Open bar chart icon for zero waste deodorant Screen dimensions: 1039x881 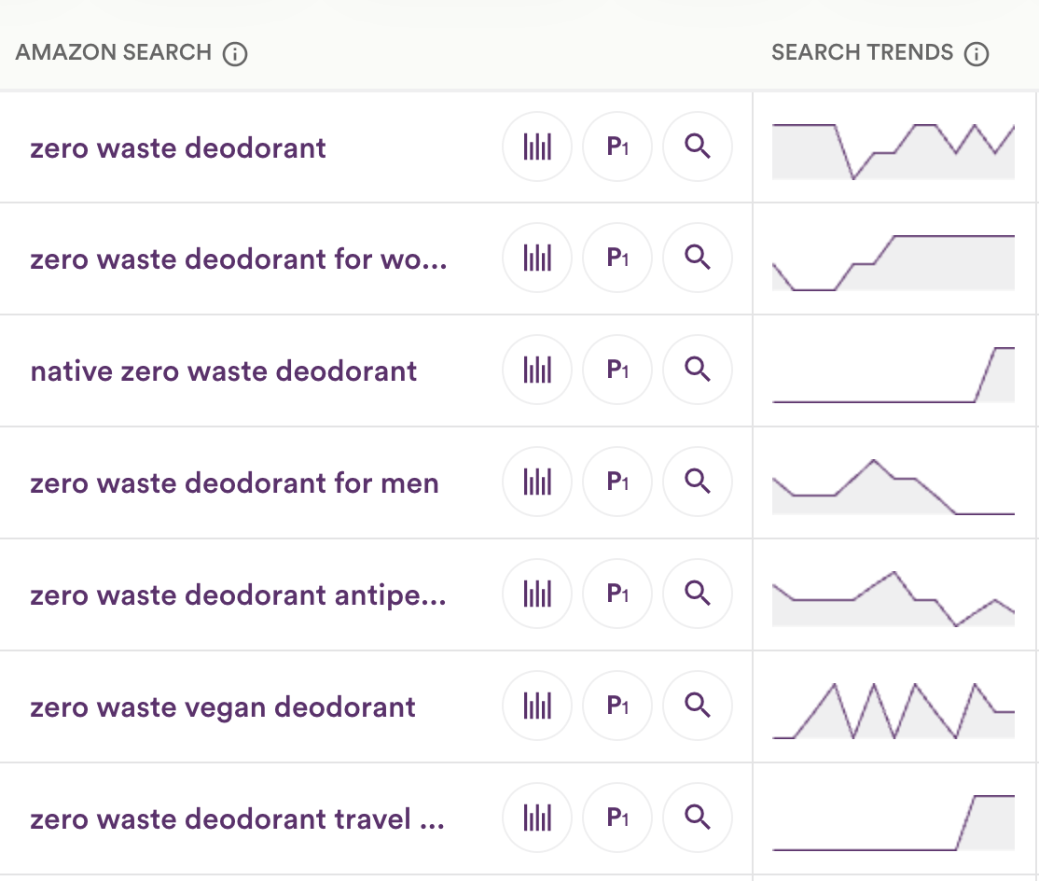pyautogui.click(x=536, y=147)
